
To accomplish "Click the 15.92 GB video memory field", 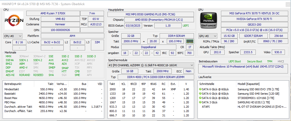I will click(x=229, y=36).
